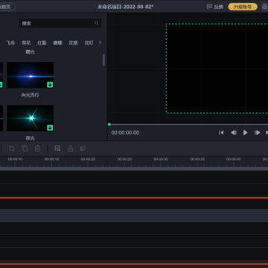Image resolution: width=268 pixels, height=268 pixels.
Task: Download the 夜光 effect
Action: [50, 128]
